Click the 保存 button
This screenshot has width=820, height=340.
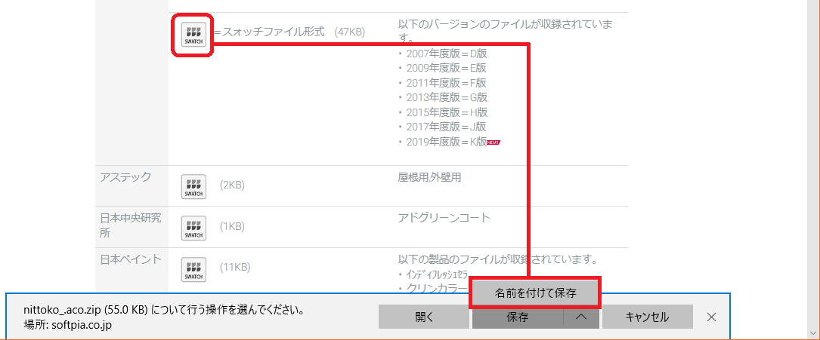click(517, 317)
